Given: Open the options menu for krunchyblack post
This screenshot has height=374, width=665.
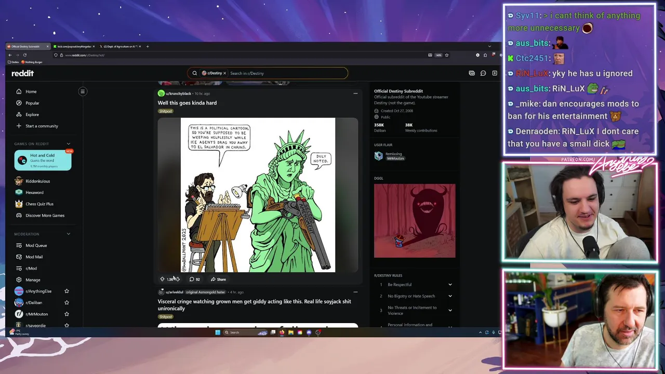Looking at the screenshot, I should (x=355, y=94).
